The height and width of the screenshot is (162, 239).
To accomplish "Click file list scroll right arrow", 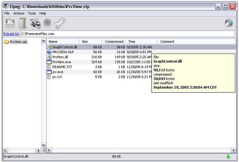I will coord(234,150).
